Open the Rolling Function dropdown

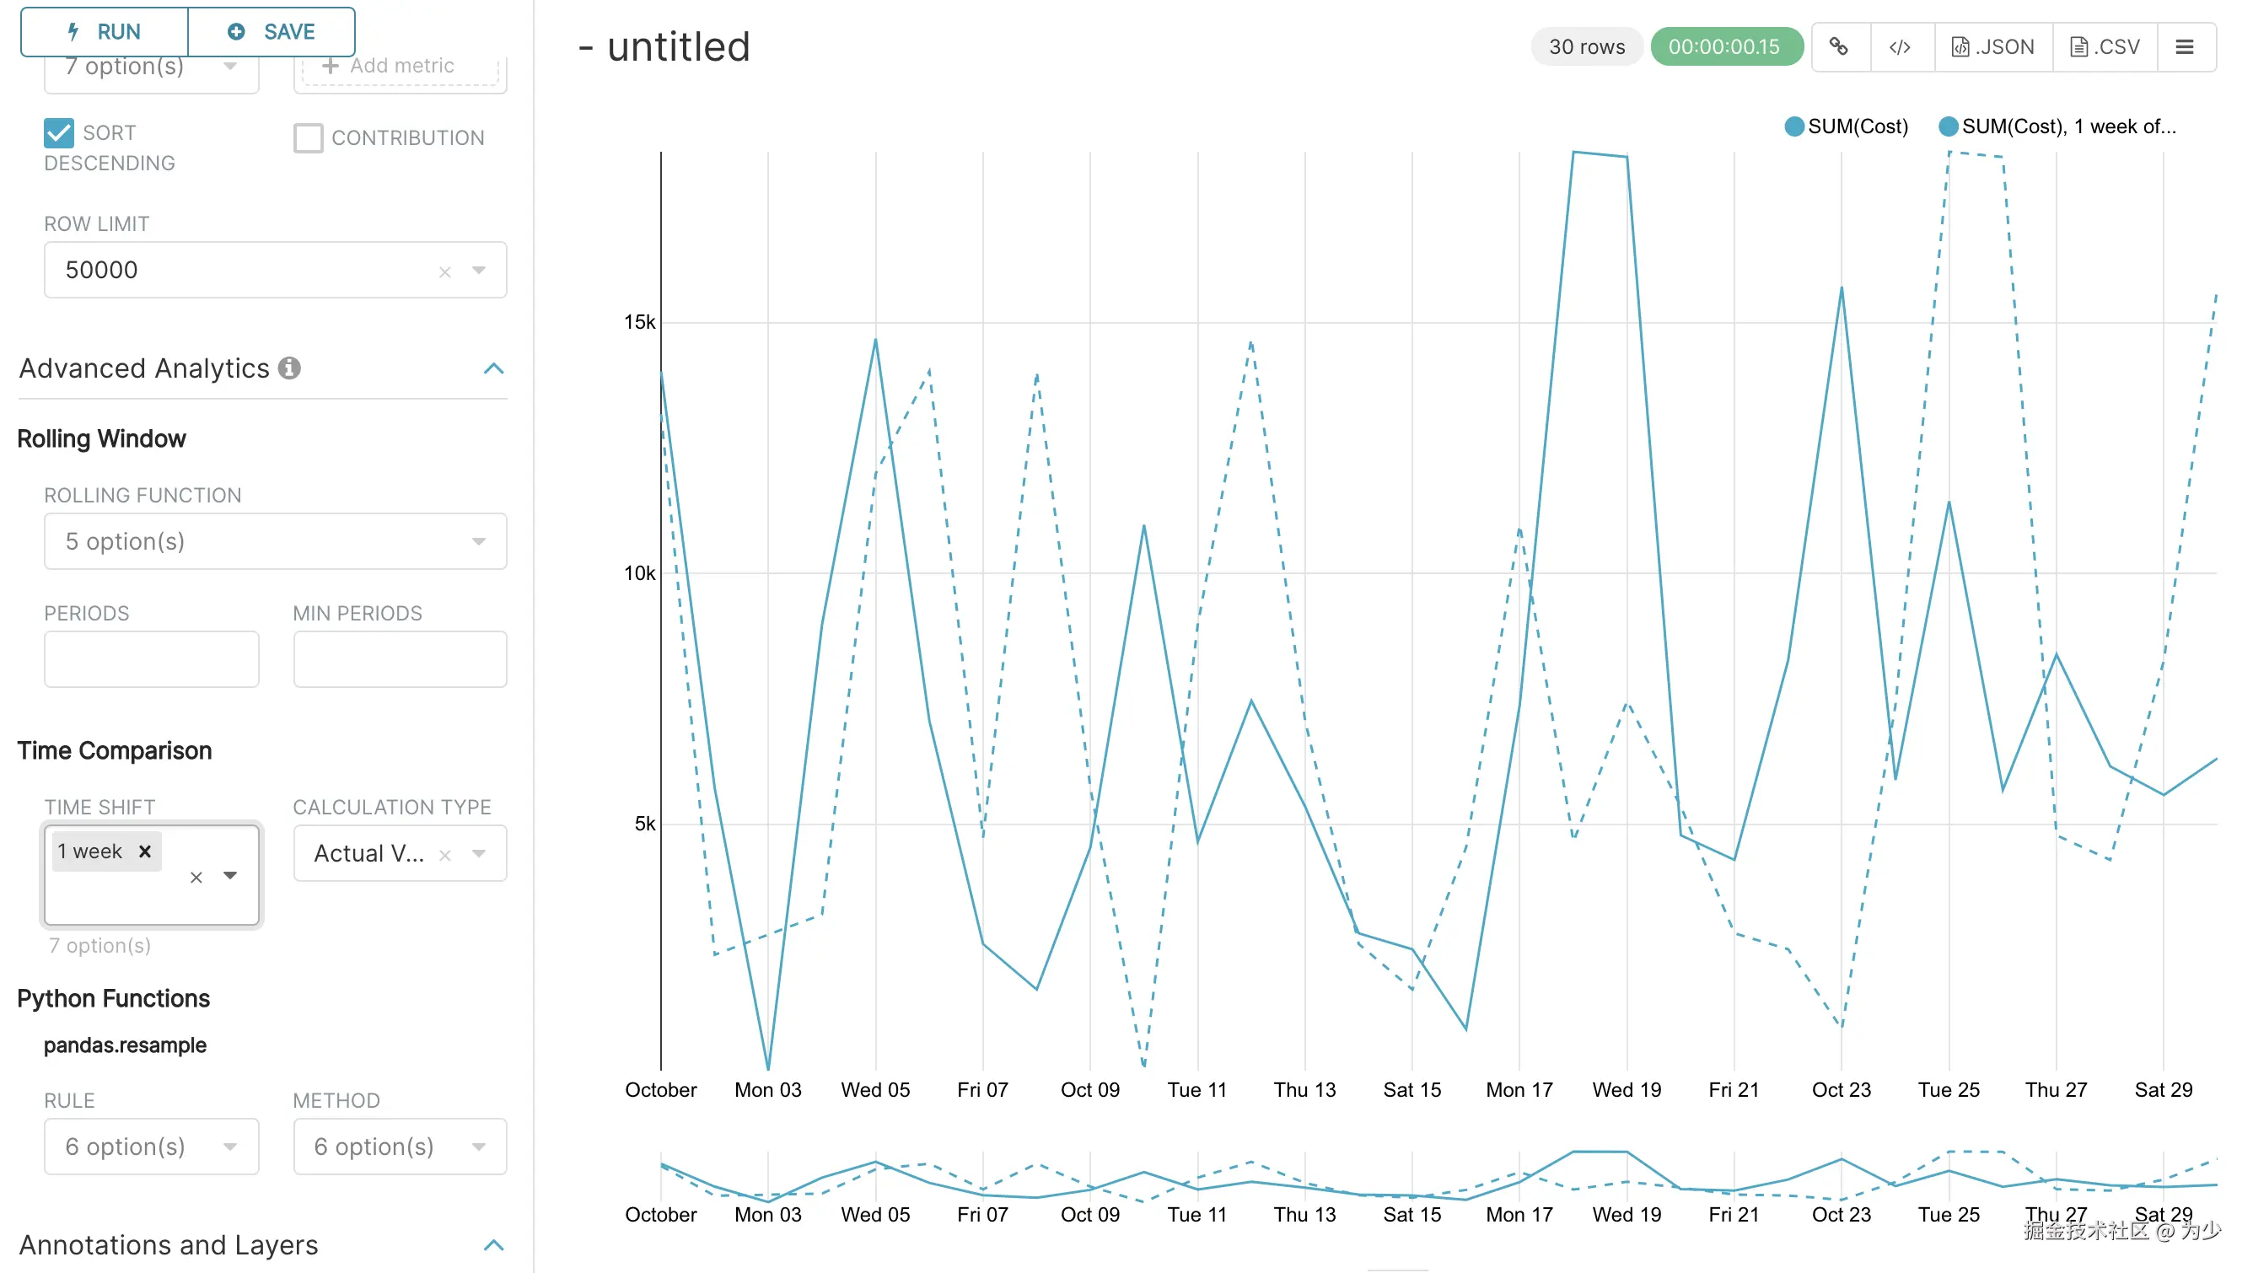[x=275, y=541]
